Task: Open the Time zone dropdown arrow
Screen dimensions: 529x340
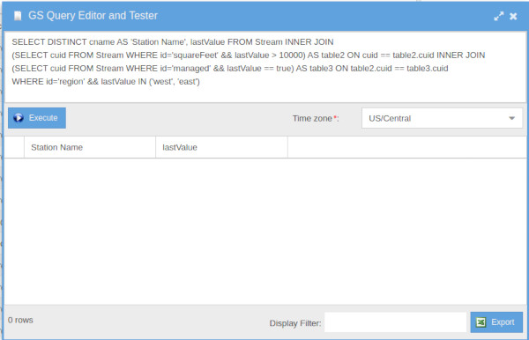Action: tap(511, 118)
